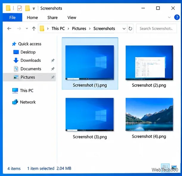Click the This PC monitor icon
Image resolution: width=182 pixels, height=176 pixels.
click(x=15, y=91)
